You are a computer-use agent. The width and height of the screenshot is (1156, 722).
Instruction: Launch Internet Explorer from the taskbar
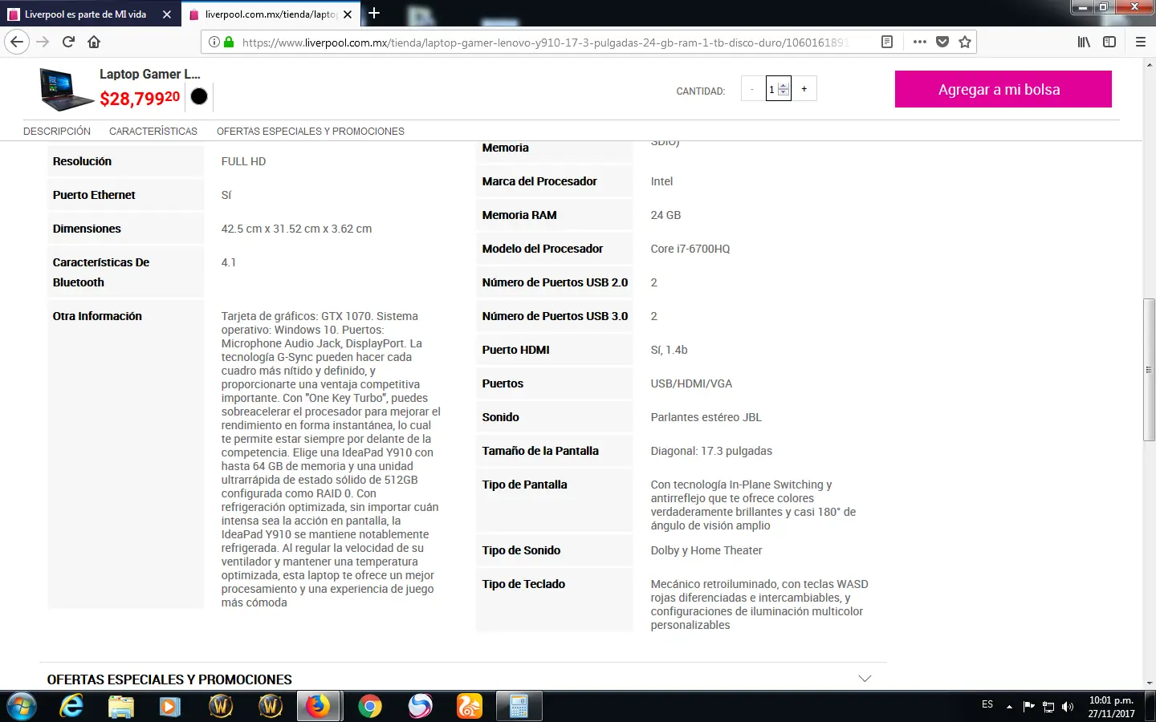coord(71,706)
